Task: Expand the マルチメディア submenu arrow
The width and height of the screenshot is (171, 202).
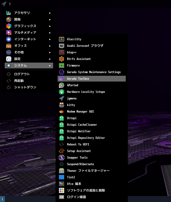Action: [50, 33]
